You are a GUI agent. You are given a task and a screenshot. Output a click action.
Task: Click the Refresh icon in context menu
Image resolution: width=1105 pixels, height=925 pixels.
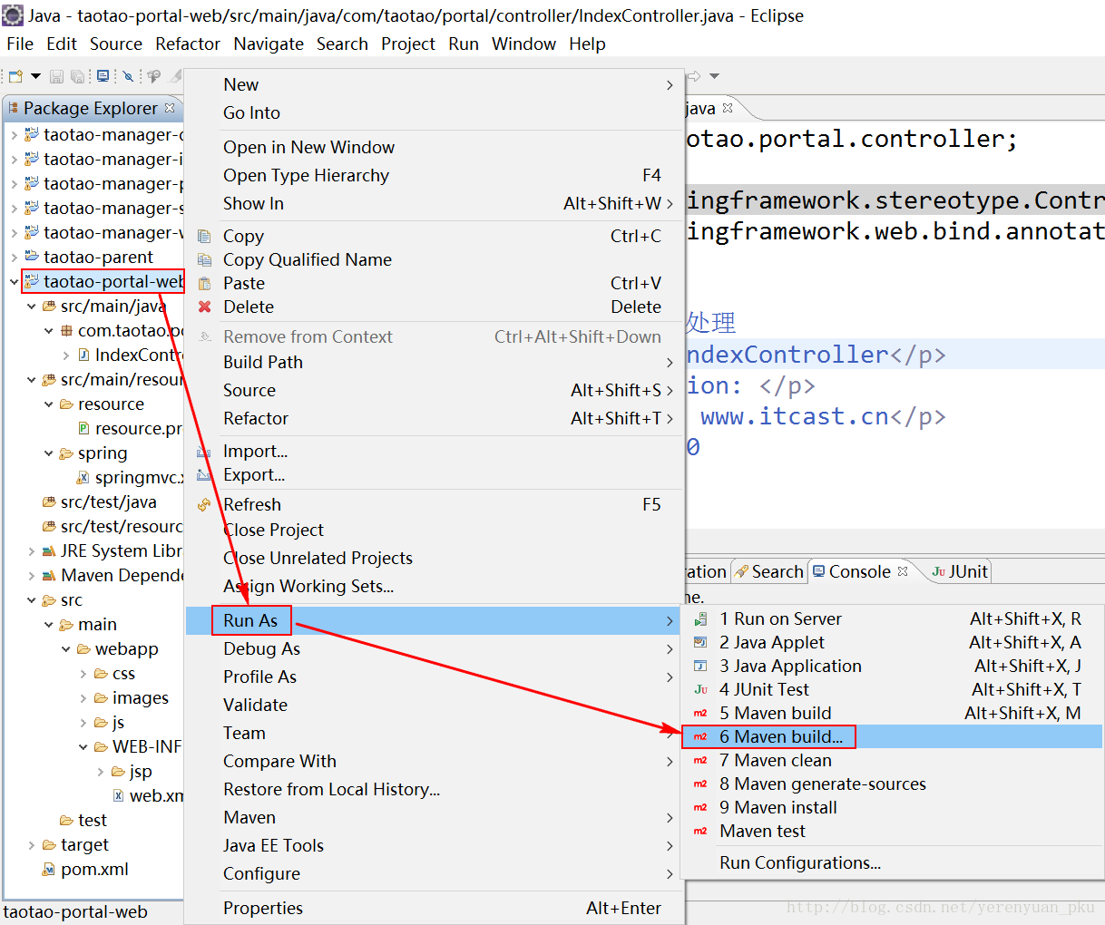click(204, 504)
